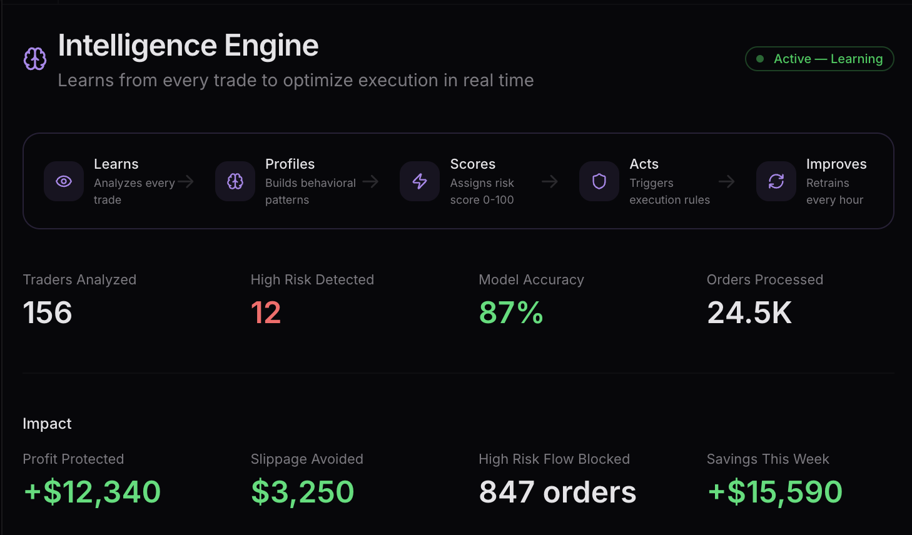Viewport: 912px width, 535px height.
Task: Click the Model Accuracy 87% value
Action: tap(510, 312)
